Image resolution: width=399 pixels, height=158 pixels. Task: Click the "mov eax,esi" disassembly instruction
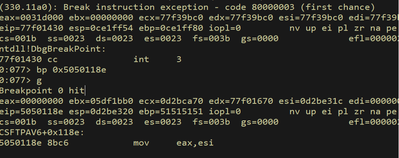173,143
